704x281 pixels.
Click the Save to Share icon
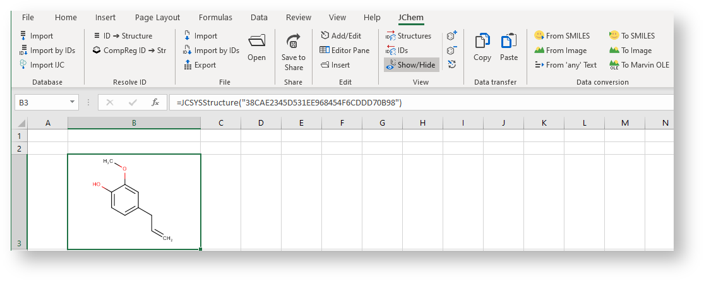coord(293,42)
